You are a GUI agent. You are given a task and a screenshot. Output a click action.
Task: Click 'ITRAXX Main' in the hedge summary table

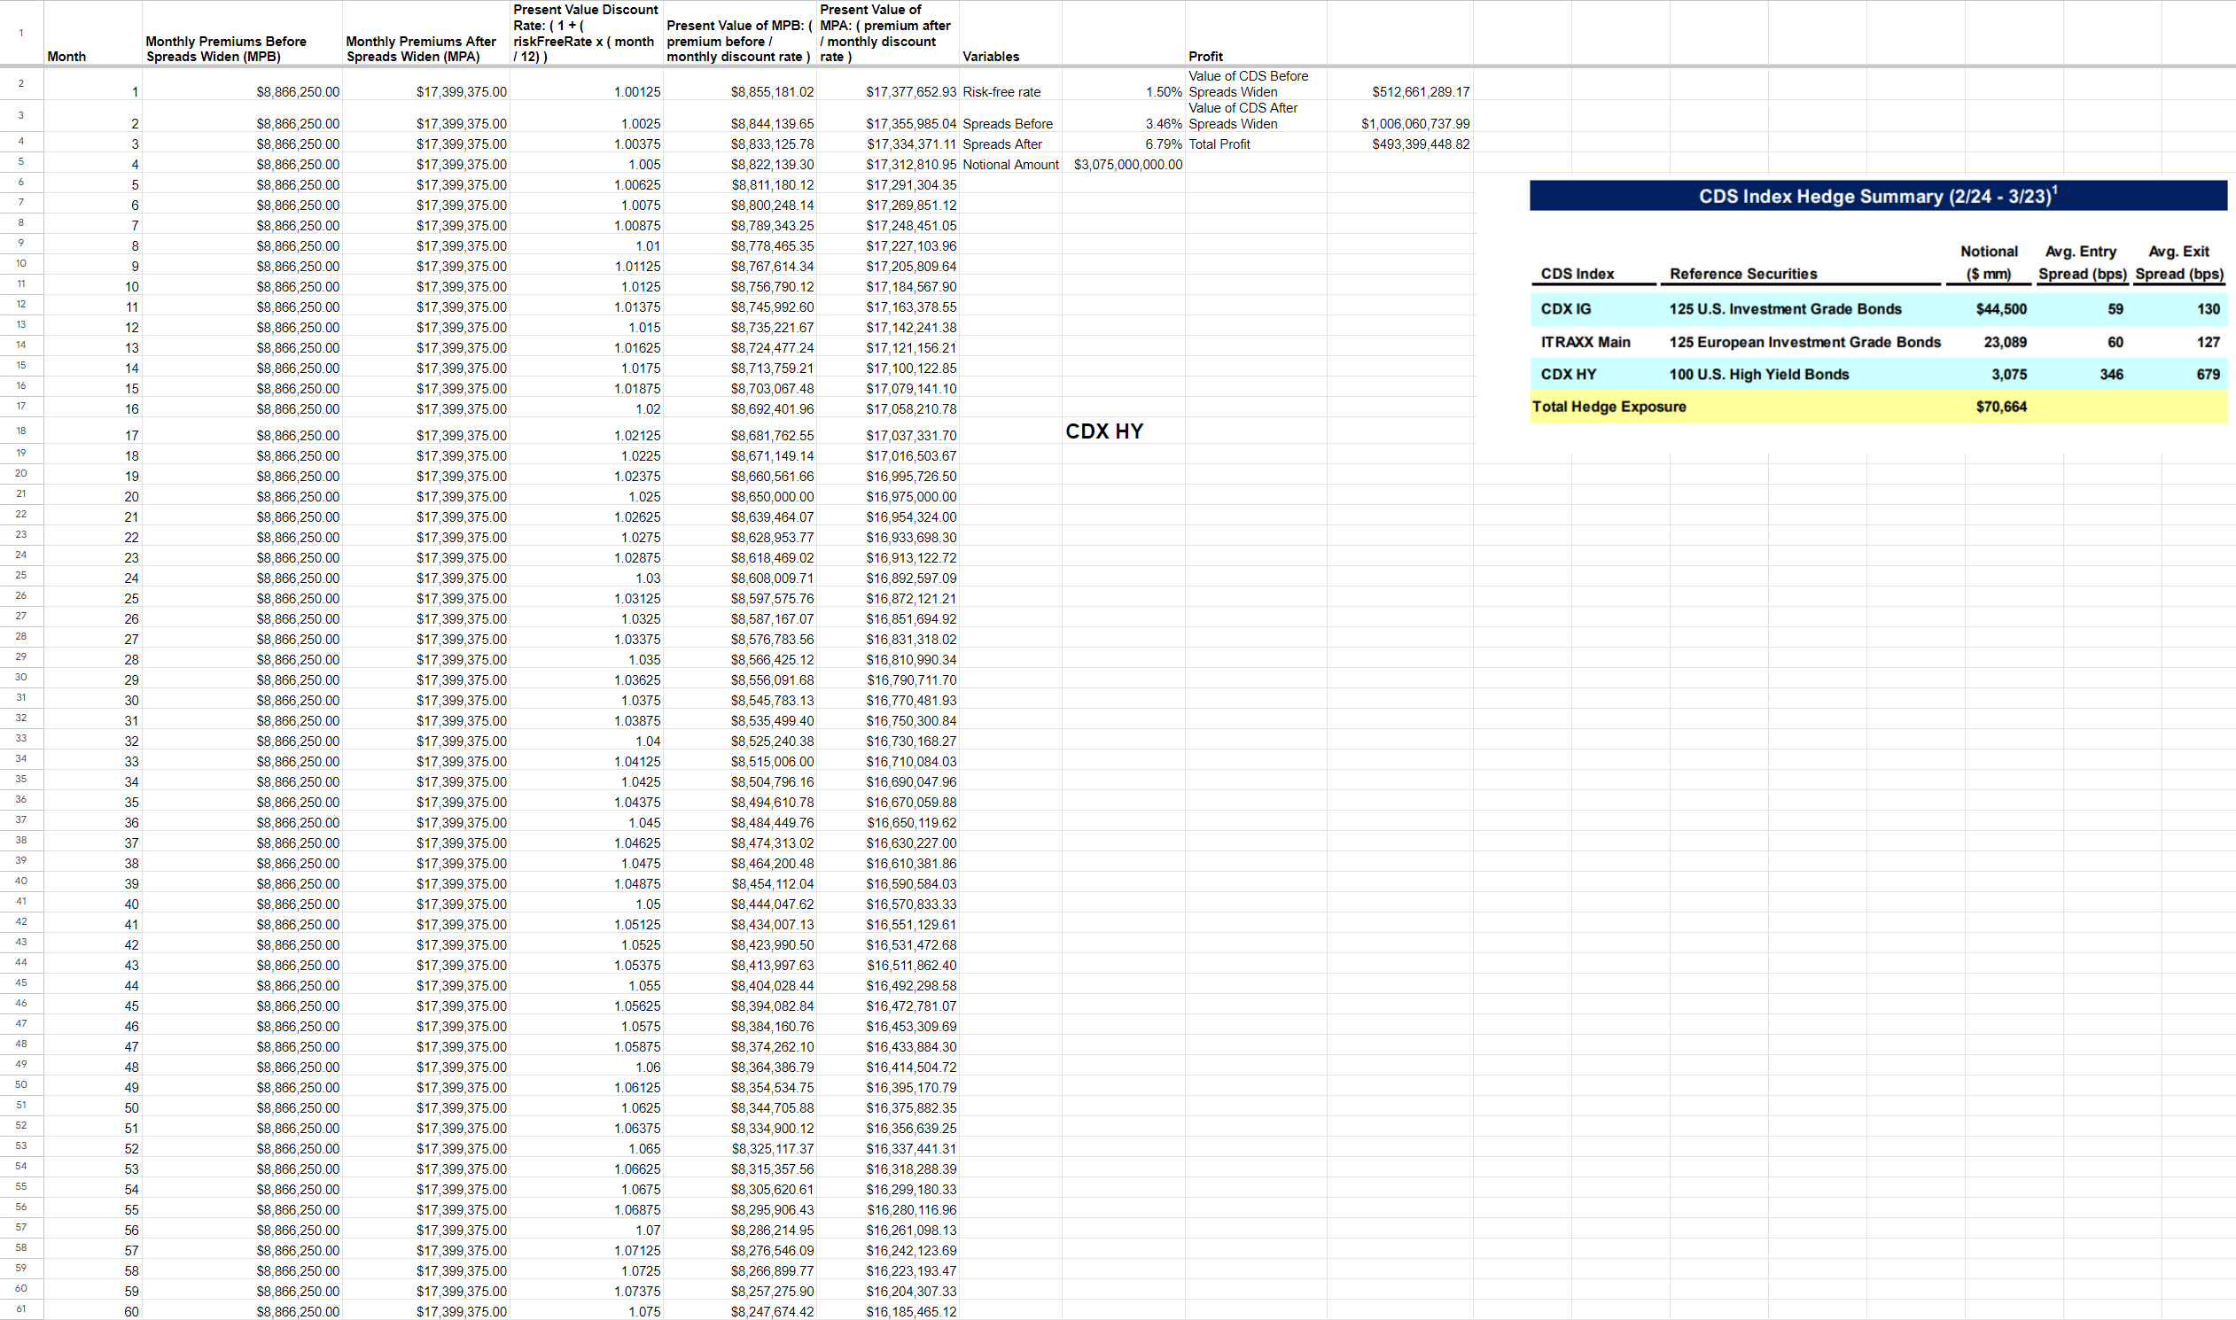coord(1585,342)
